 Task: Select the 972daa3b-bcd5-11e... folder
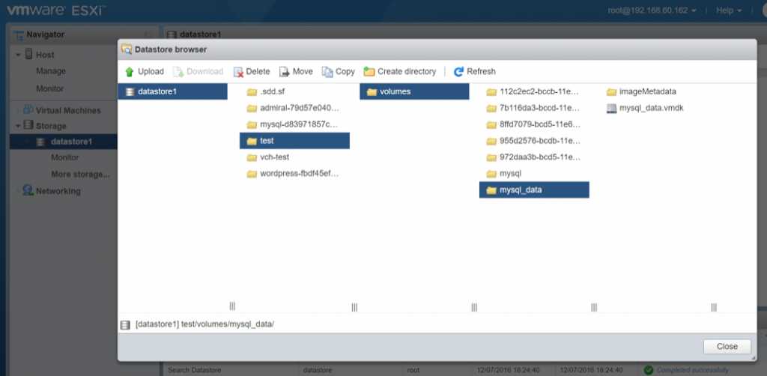pyautogui.click(x=534, y=157)
